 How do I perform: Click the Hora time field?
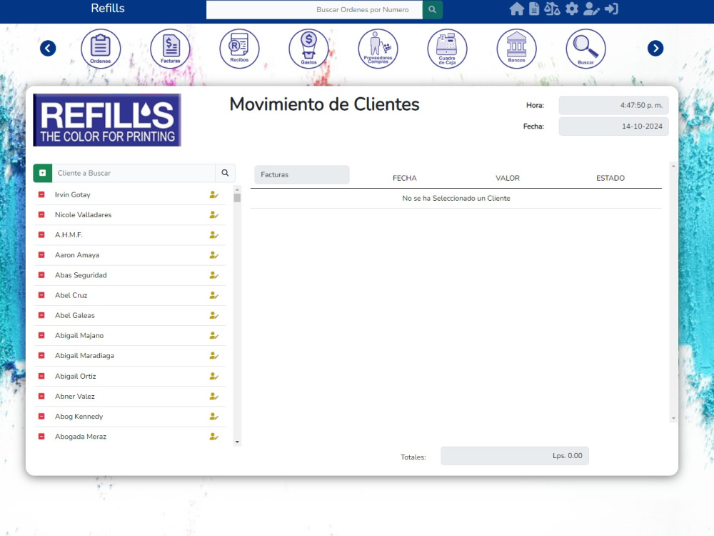coord(613,105)
